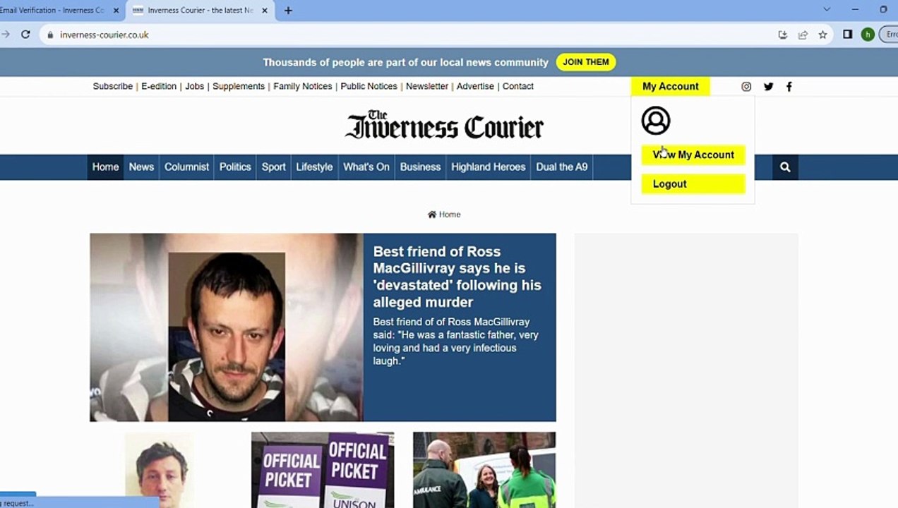The width and height of the screenshot is (898, 508).
Task: Close the Email Verification tab
Action: (x=116, y=11)
